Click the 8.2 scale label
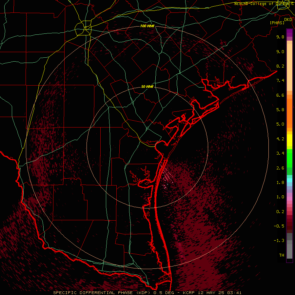Screen dimensions: 295x295 coord(280,66)
